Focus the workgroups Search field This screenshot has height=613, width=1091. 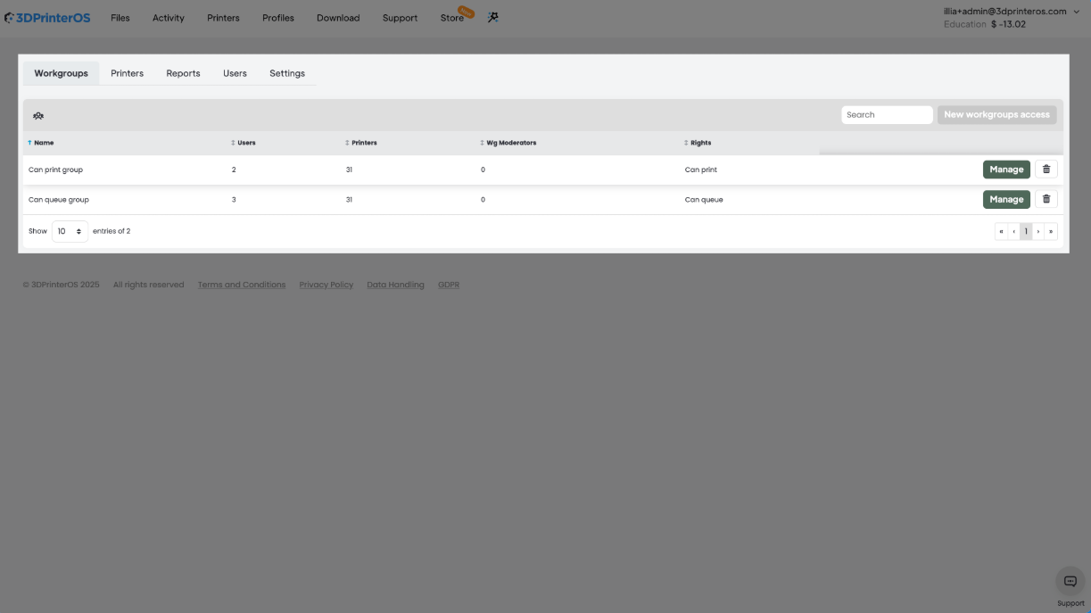[887, 115]
